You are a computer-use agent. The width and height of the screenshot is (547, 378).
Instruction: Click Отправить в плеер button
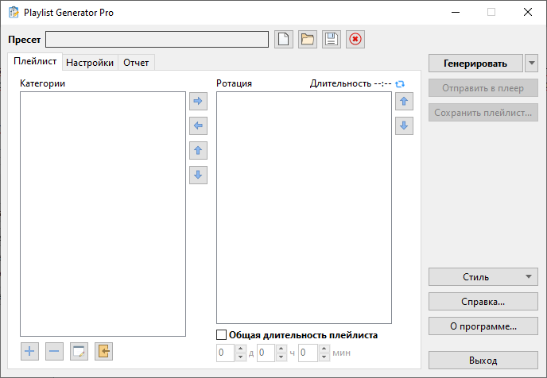coord(483,88)
